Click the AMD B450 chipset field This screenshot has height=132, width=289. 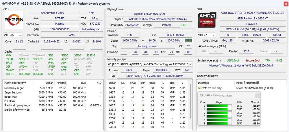pyautogui.click(x=158, y=19)
